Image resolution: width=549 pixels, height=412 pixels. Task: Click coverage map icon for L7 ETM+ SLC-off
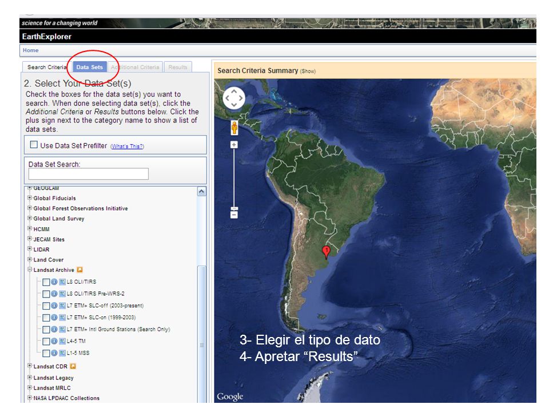coord(62,306)
